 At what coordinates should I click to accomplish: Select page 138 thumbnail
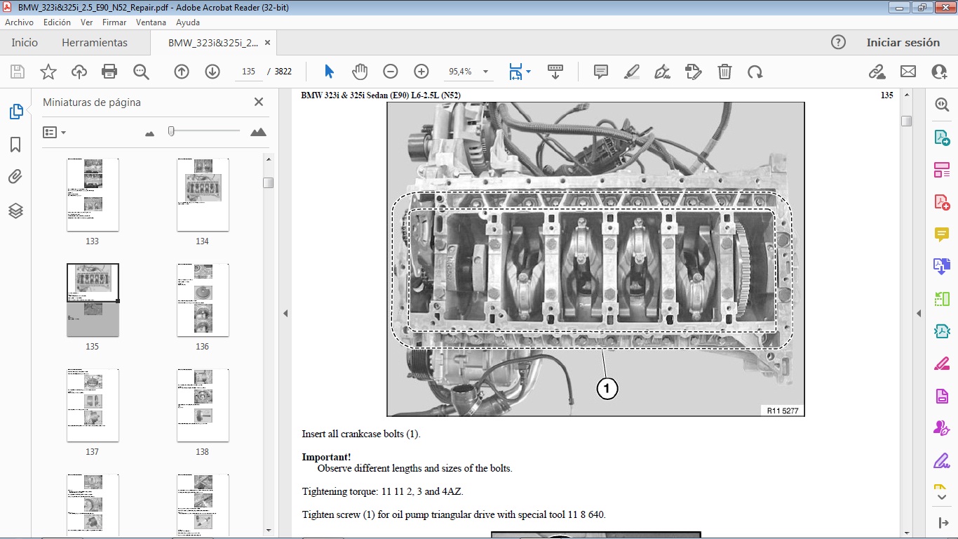(203, 405)
